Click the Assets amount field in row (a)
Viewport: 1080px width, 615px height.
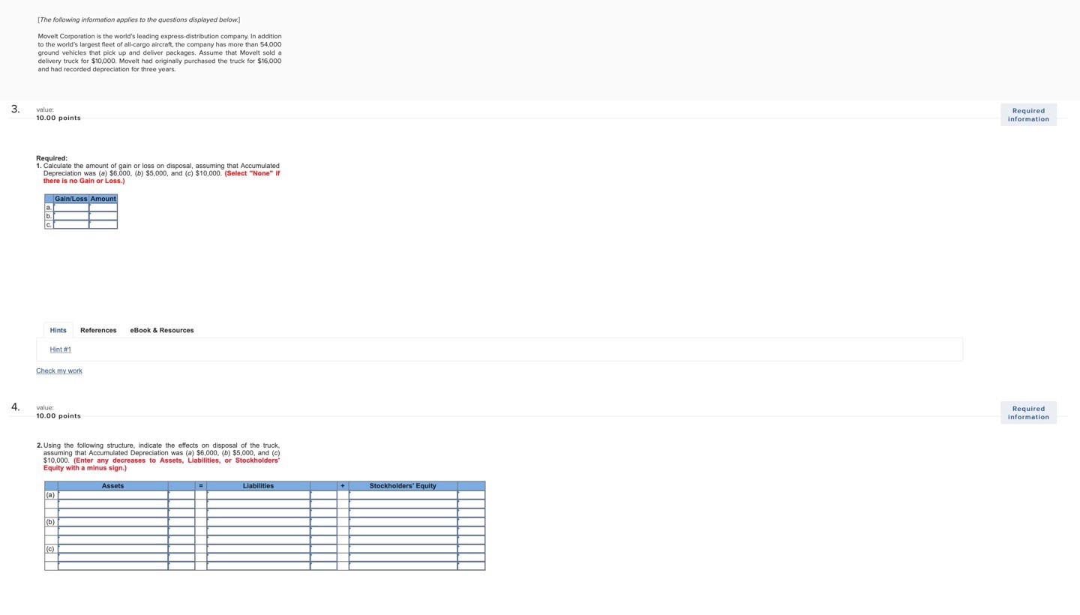tap(182, 495)
